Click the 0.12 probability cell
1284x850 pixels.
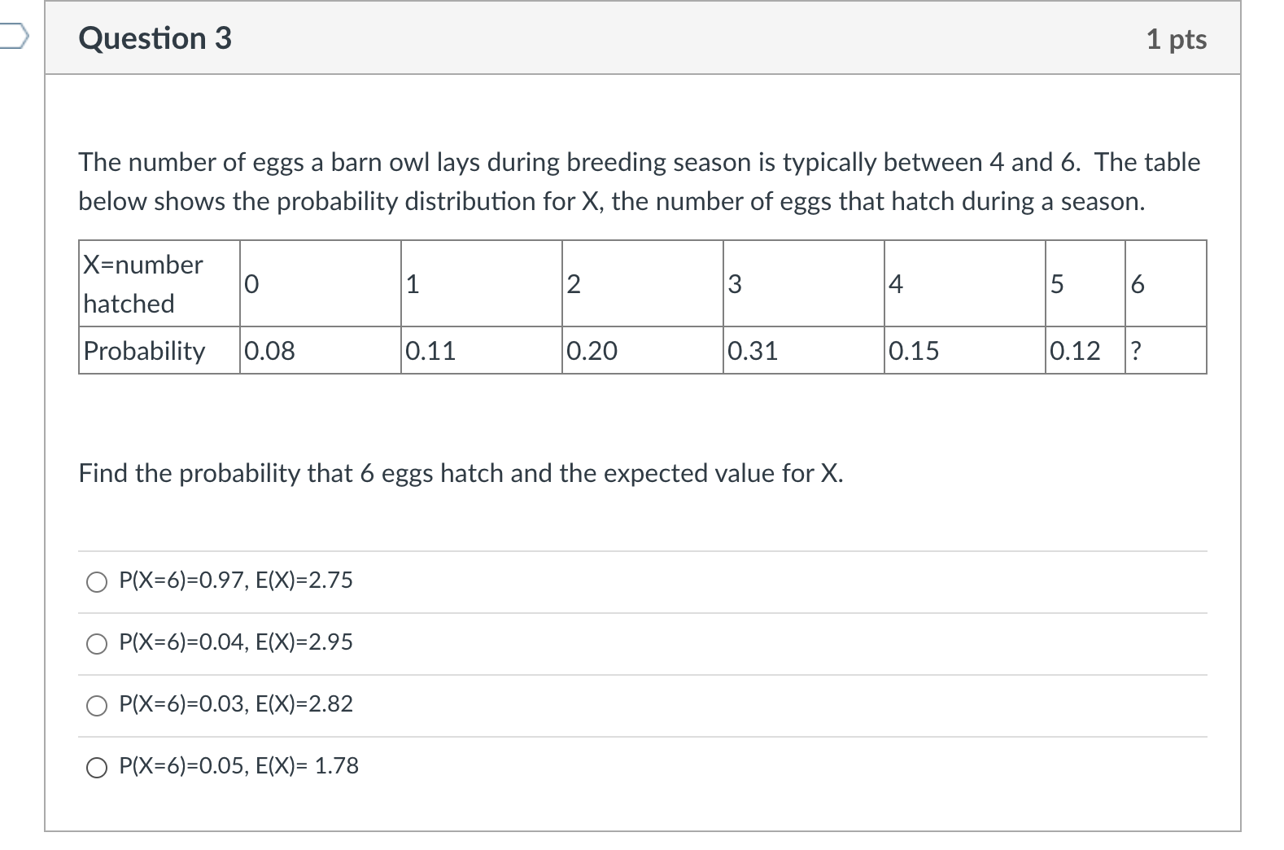tap(1085, 351)
